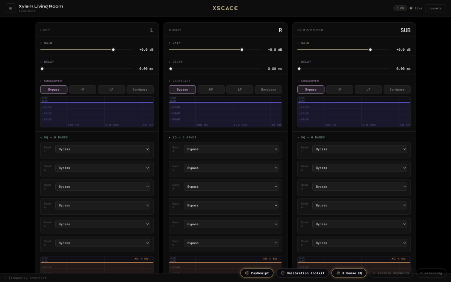
Task: Collapse the RIGHT channel CROSSOVER section
Action: 180,81
